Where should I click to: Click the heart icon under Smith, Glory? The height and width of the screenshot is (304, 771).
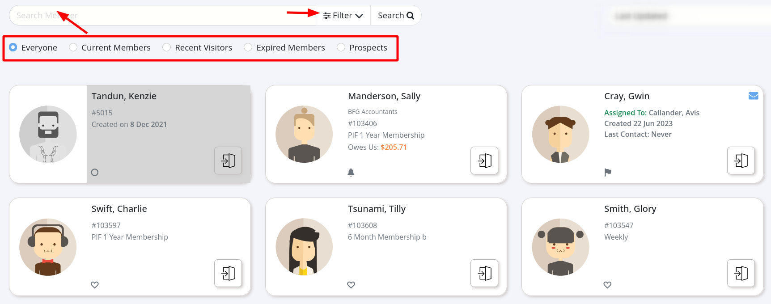click(x=607, y=285)
